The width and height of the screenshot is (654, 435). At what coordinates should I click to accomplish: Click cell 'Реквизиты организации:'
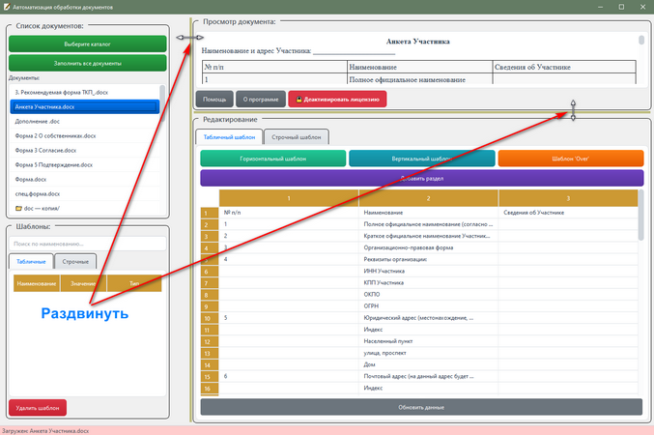[428, 259]
